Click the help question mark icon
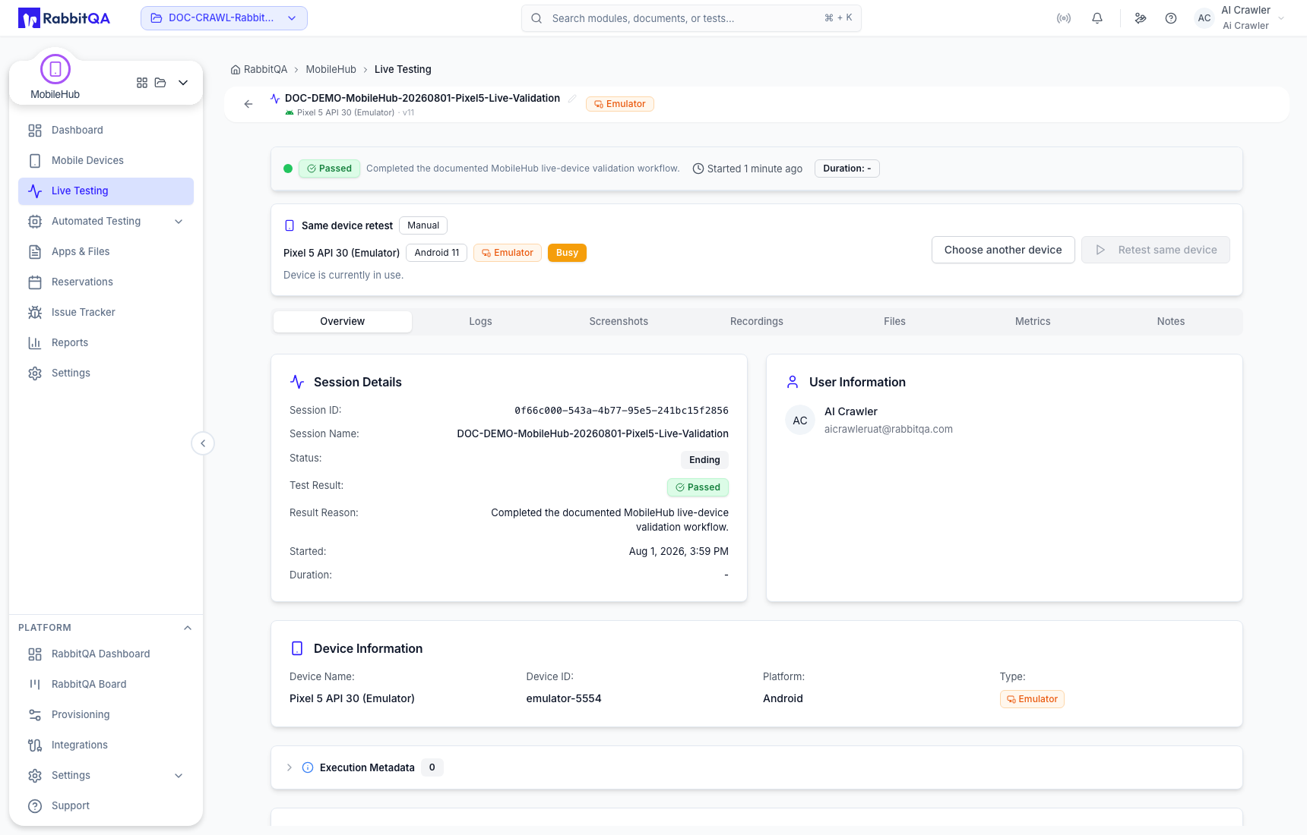Screen dimensions: 1307x835 (x=1171, y=18)
